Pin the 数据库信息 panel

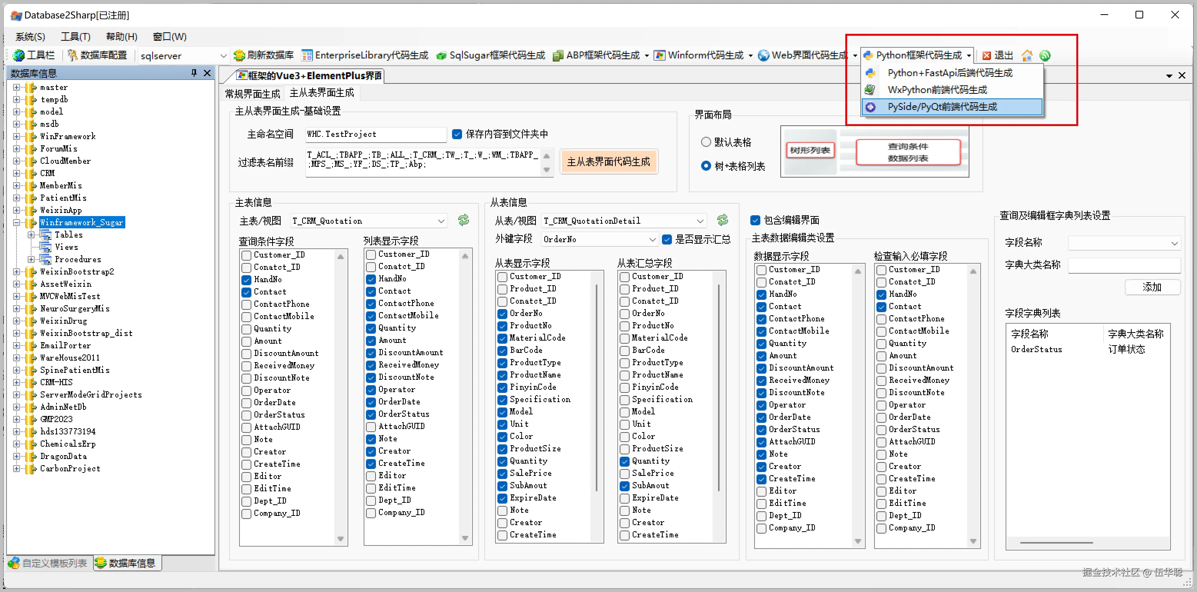click(194, 73)
